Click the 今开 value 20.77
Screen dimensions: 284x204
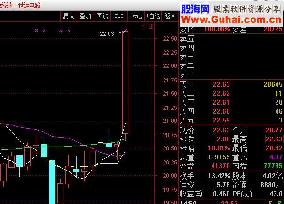274,130
